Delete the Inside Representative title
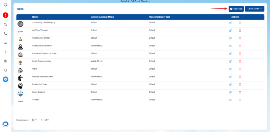This screenshot has height=132, width=270. pyautogui.click(x=240, y=61)
